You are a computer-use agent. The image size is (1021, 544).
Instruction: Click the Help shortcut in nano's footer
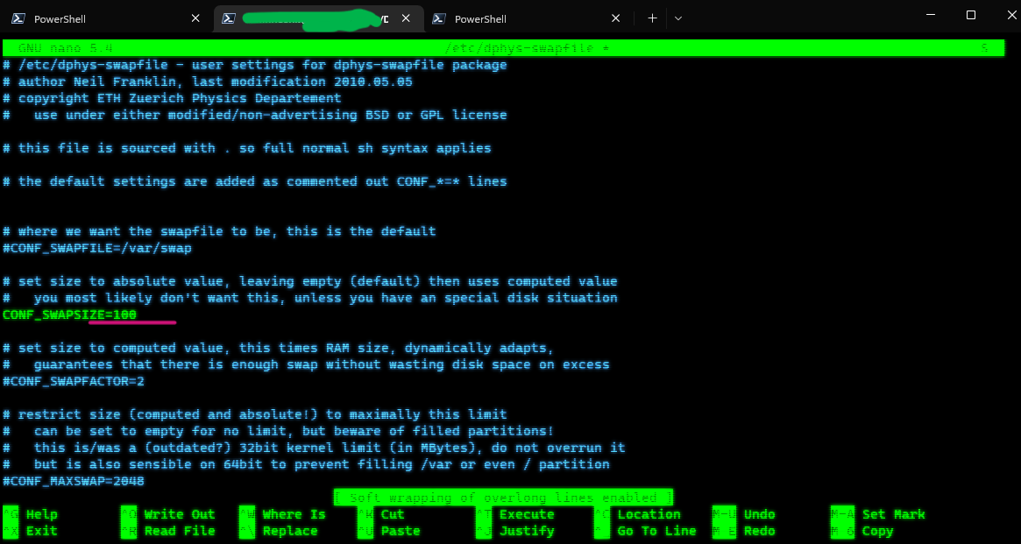pos(42,515)
